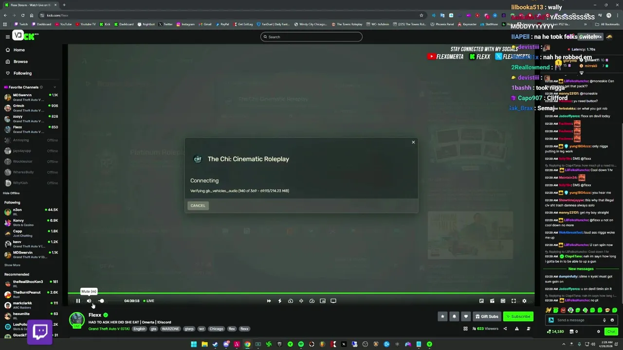Click the grid icon beside viewer count

pyautogui.click(x=465, y=329)
